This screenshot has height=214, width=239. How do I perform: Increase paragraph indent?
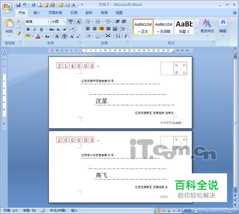coord(124,22)
